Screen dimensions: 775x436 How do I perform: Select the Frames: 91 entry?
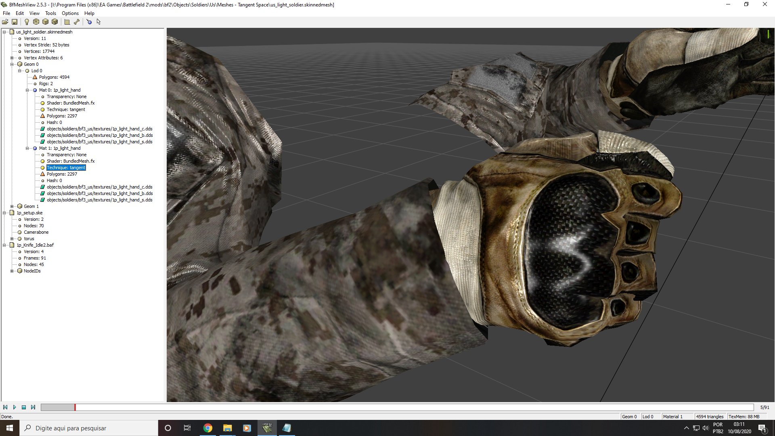coord(35,258)
